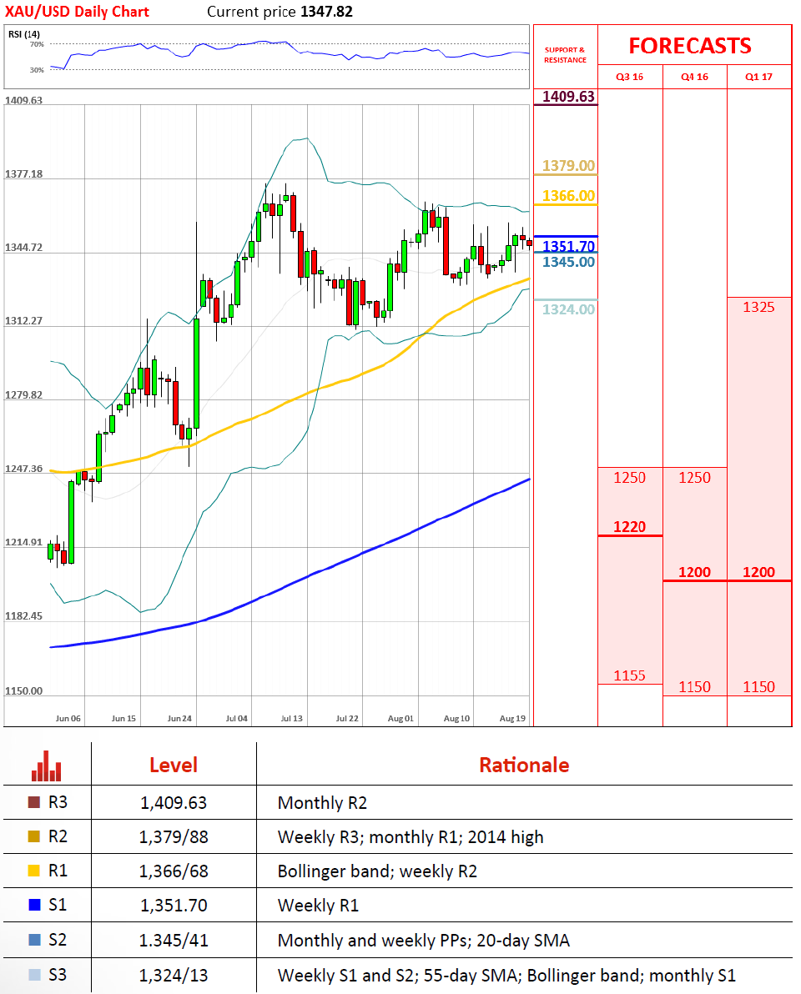Click the Q3 16 low forecast 1155
This screenshot has height=994, width=801.
coord(629,675)
